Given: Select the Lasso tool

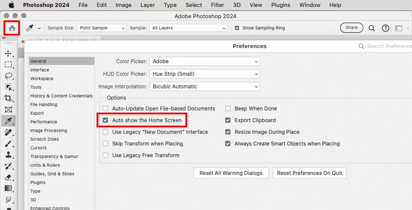Looking at the screenshot, I should [x=8, y=76].
